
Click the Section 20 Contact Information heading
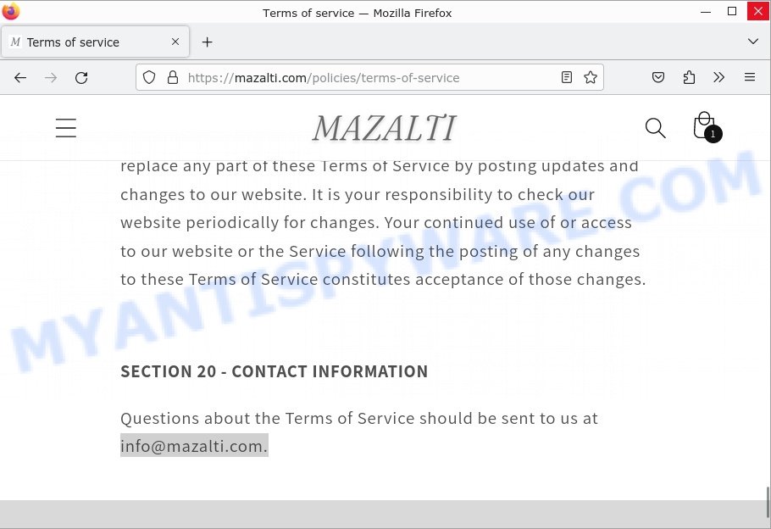pos(274,371)
